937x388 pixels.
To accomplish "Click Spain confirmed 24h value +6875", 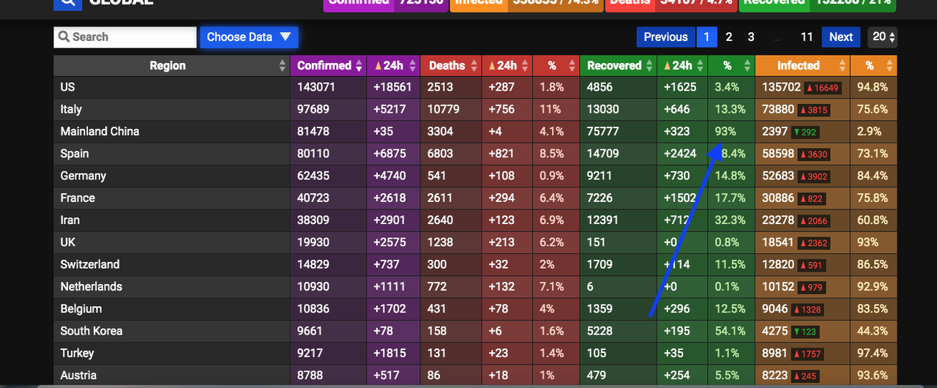I will click(388, 154).
